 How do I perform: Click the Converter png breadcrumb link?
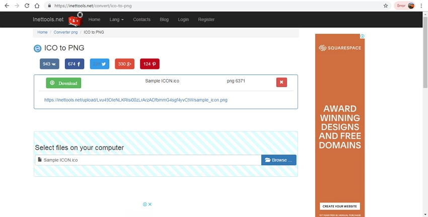65,32
